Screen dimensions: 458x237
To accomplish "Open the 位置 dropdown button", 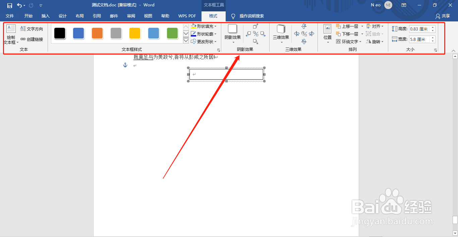I will (328, 34).
